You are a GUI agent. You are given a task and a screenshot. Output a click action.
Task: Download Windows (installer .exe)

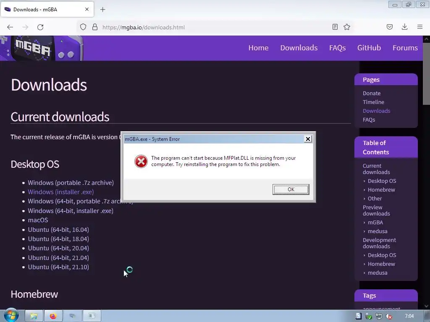[x=60, y=192]
